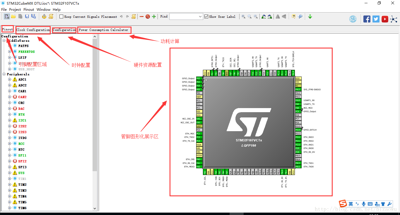The height and width of the screenshot is (215, 400).
Task: Open the Project menu
Action: [x=15, y=10]
